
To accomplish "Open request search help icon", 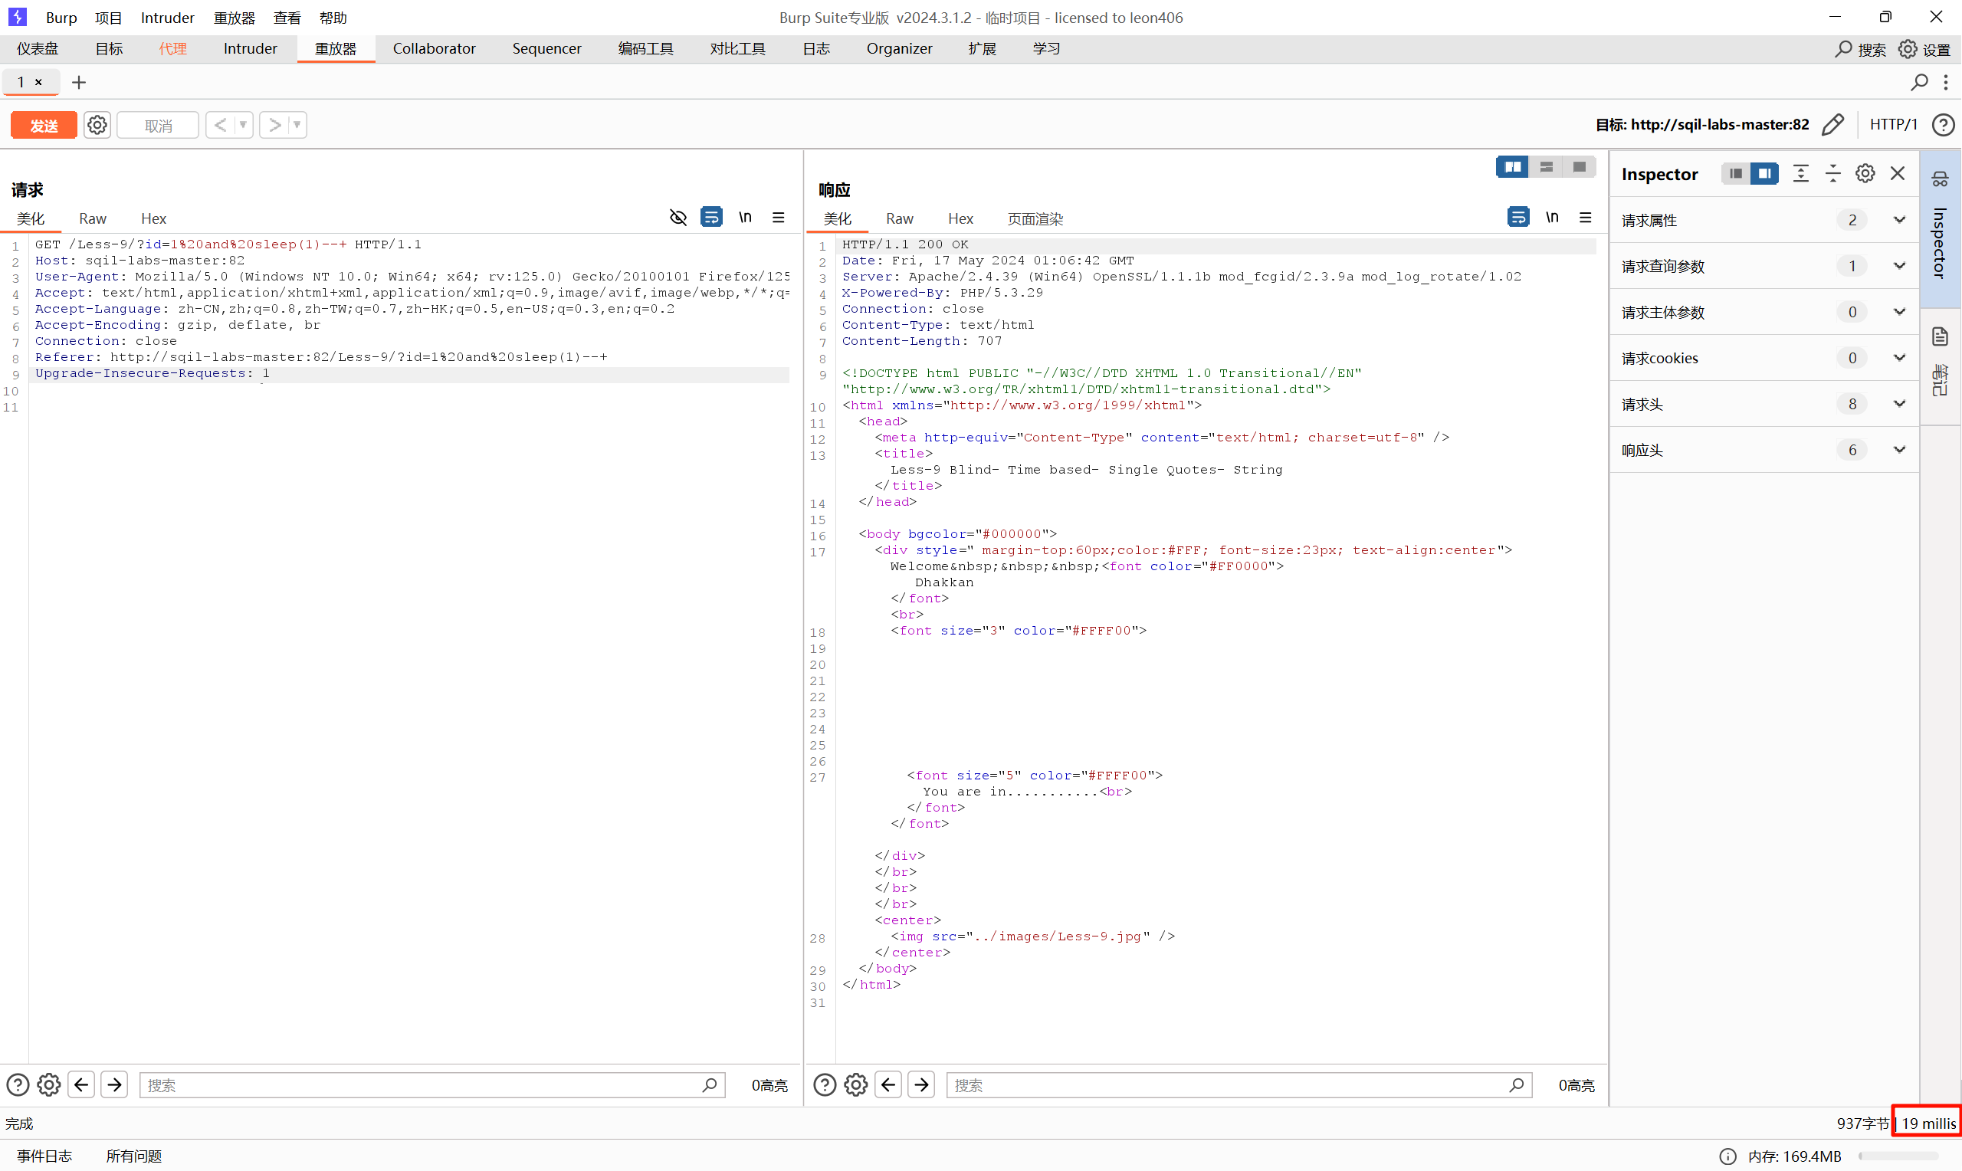I will pos(18,1085).
